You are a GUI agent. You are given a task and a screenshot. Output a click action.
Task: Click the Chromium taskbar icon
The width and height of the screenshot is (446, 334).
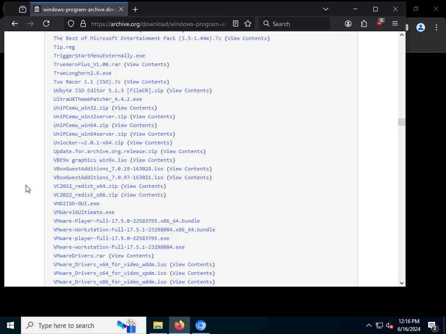pos(201,325)
